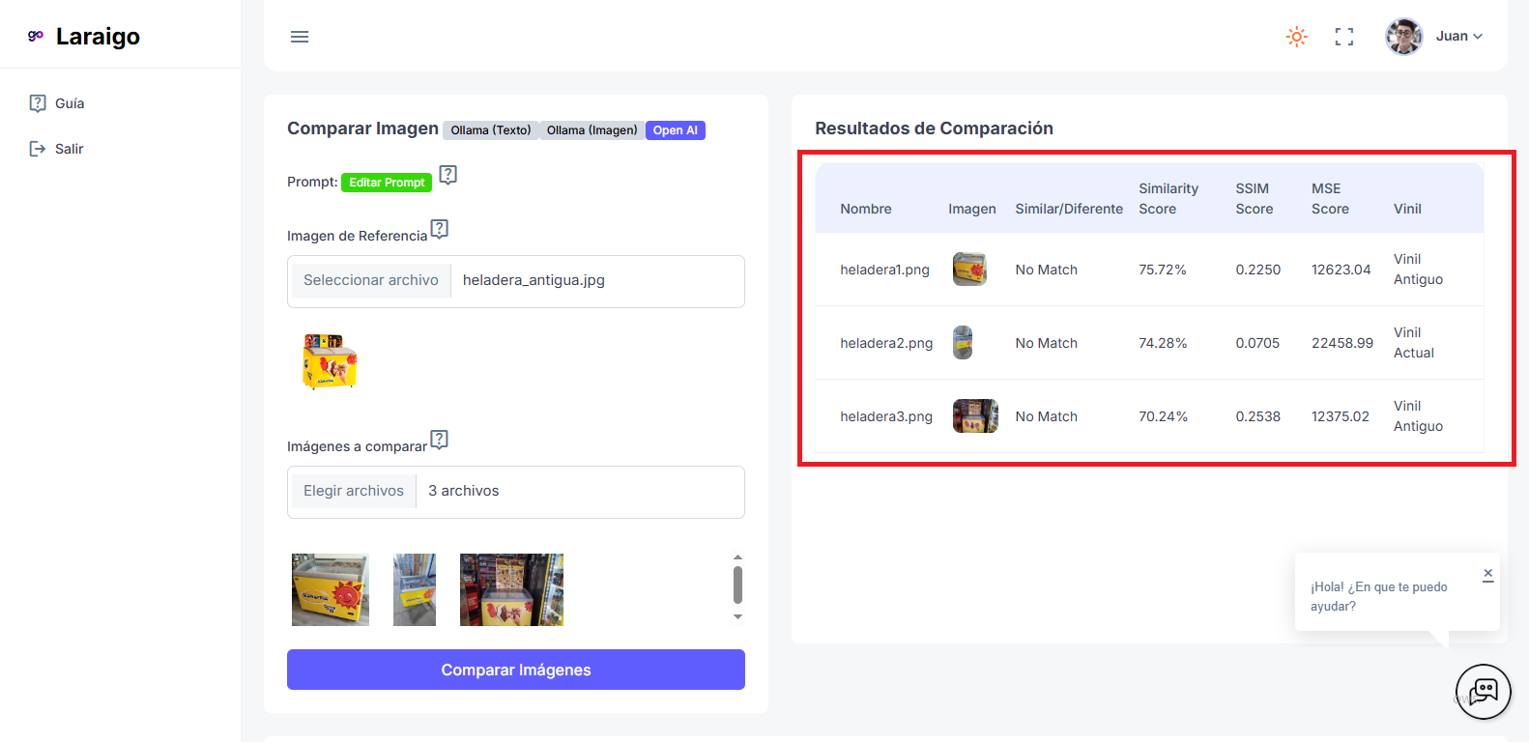Toggle the sun light-mode icon
The image size is (1529, 742).
tap(1296, 37)
